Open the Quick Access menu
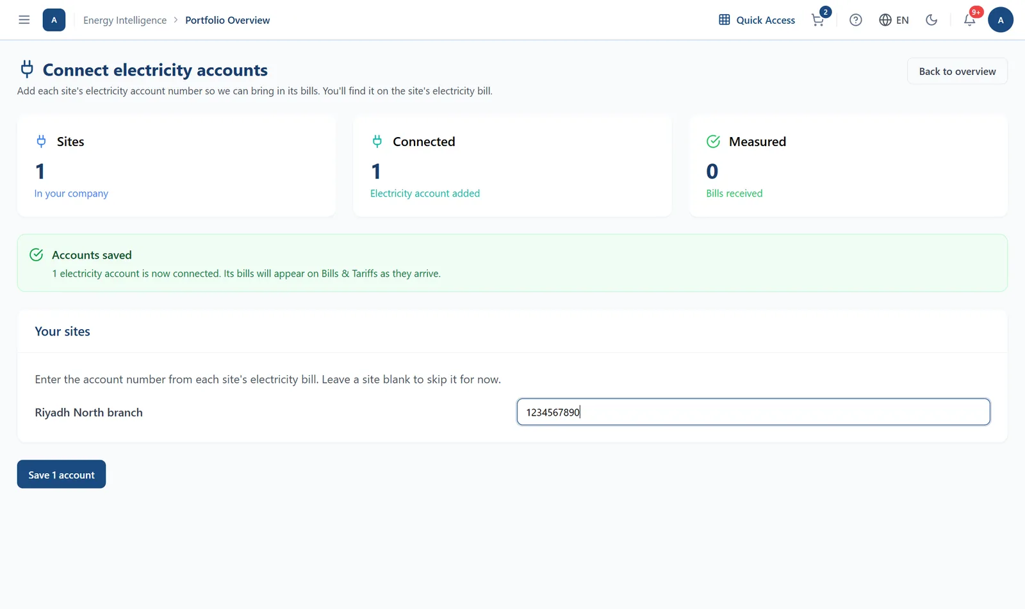This screenshot has height=609, width=1025. (757, 20)
